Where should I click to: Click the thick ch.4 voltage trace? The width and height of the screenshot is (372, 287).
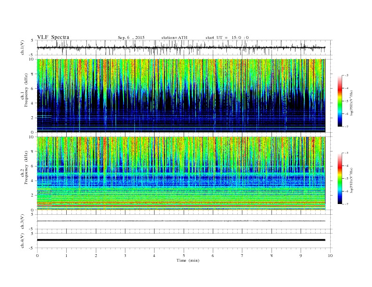(x=181, y=240)
